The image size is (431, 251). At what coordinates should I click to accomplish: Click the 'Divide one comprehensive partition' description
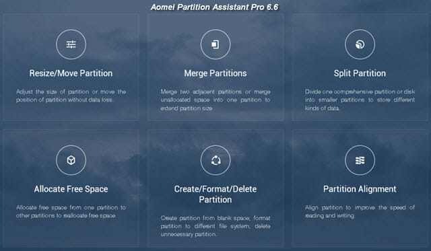(360, 100)
